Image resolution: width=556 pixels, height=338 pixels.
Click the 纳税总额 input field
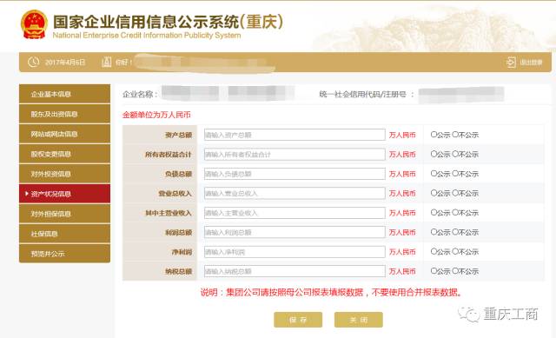(295, 271)
